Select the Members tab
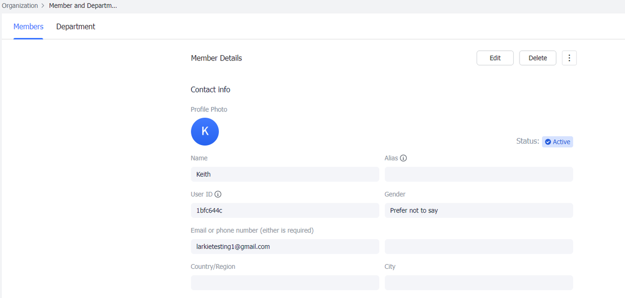625x298 pixels. click(x=28, y=27)
